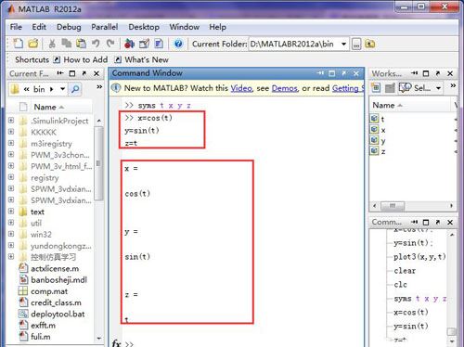The height and width of the screenshot is (347, 464).
Task: Expand the .SimulinkProject folder
Action: pyautogui.click(x=11, y=120)
